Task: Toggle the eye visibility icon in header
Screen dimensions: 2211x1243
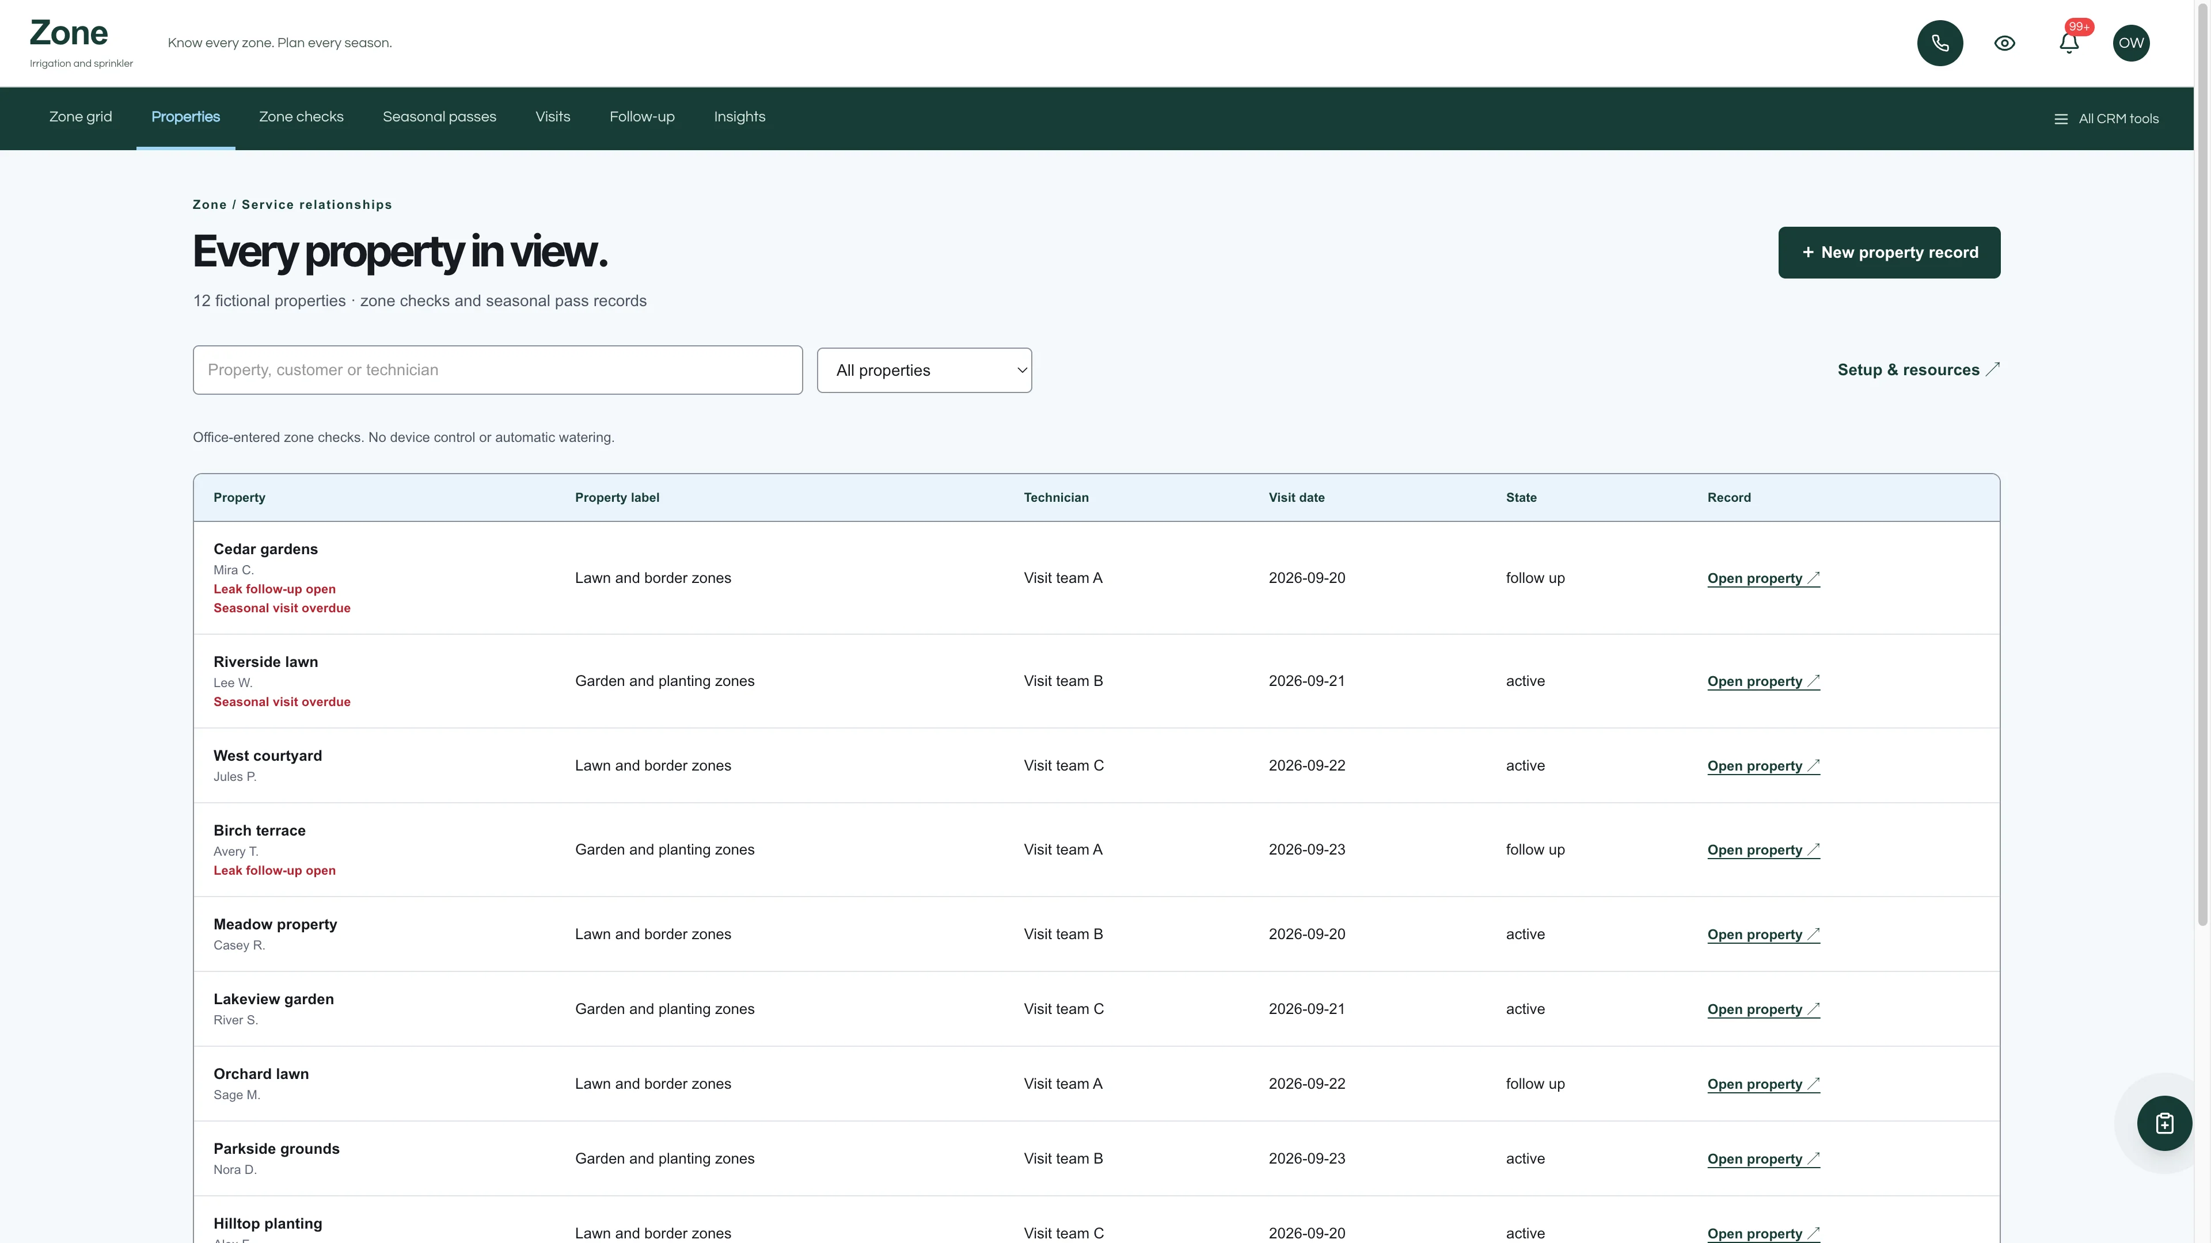Action: [2004, 43]
